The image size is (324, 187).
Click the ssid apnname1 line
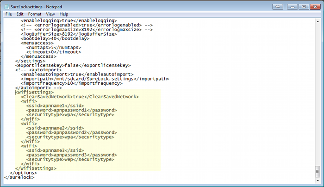click(55, 106)
